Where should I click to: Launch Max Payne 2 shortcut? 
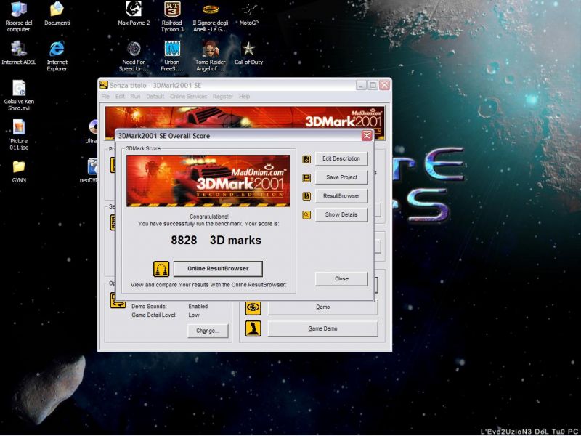coord(134,13)
